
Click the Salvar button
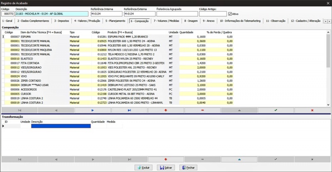pyautogui.click(x=166, y=167)
